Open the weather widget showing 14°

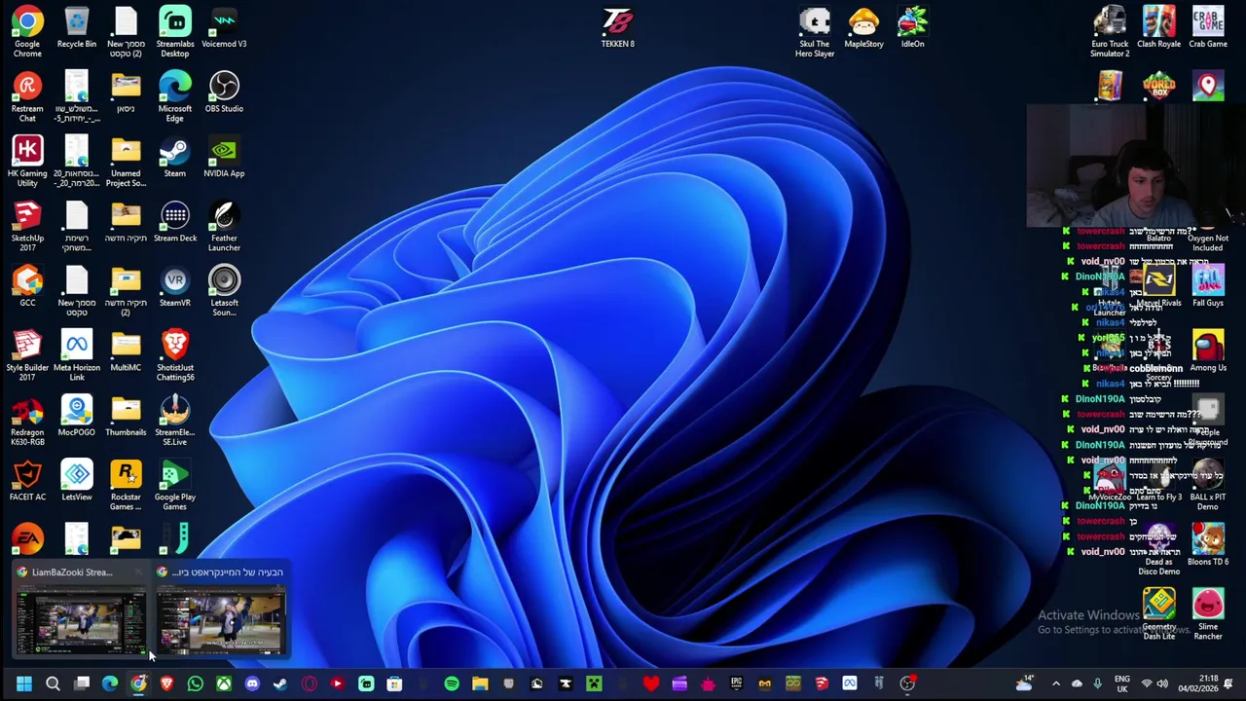1024,683
